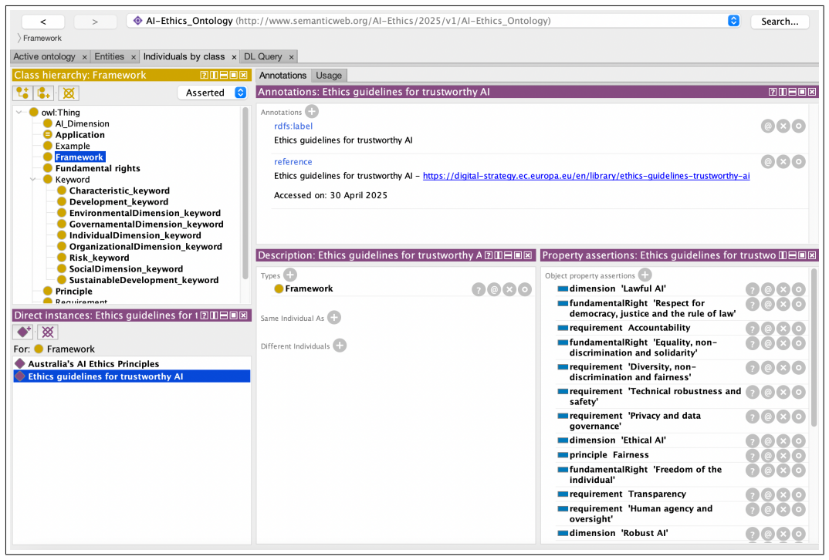Remove dimension 'Ethical AI' assertion x icon

[783, 440]
